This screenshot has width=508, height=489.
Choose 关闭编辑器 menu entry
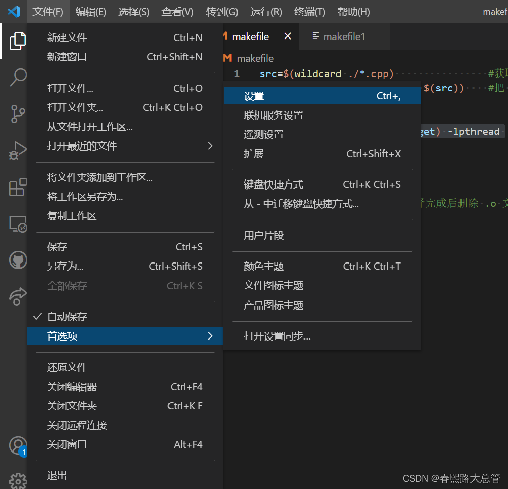[125, 387]
